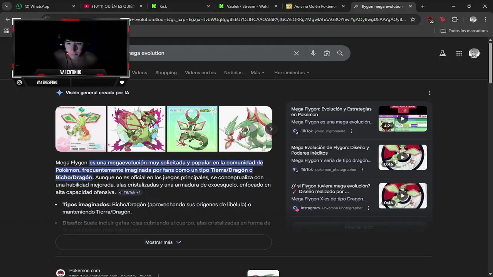Bookmark this page with the star icon
This screenshot has height=277, width=493.
tap(413, 19)
